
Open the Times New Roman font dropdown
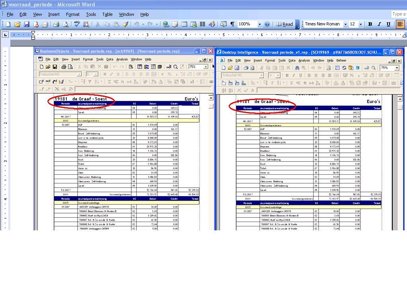345,24
